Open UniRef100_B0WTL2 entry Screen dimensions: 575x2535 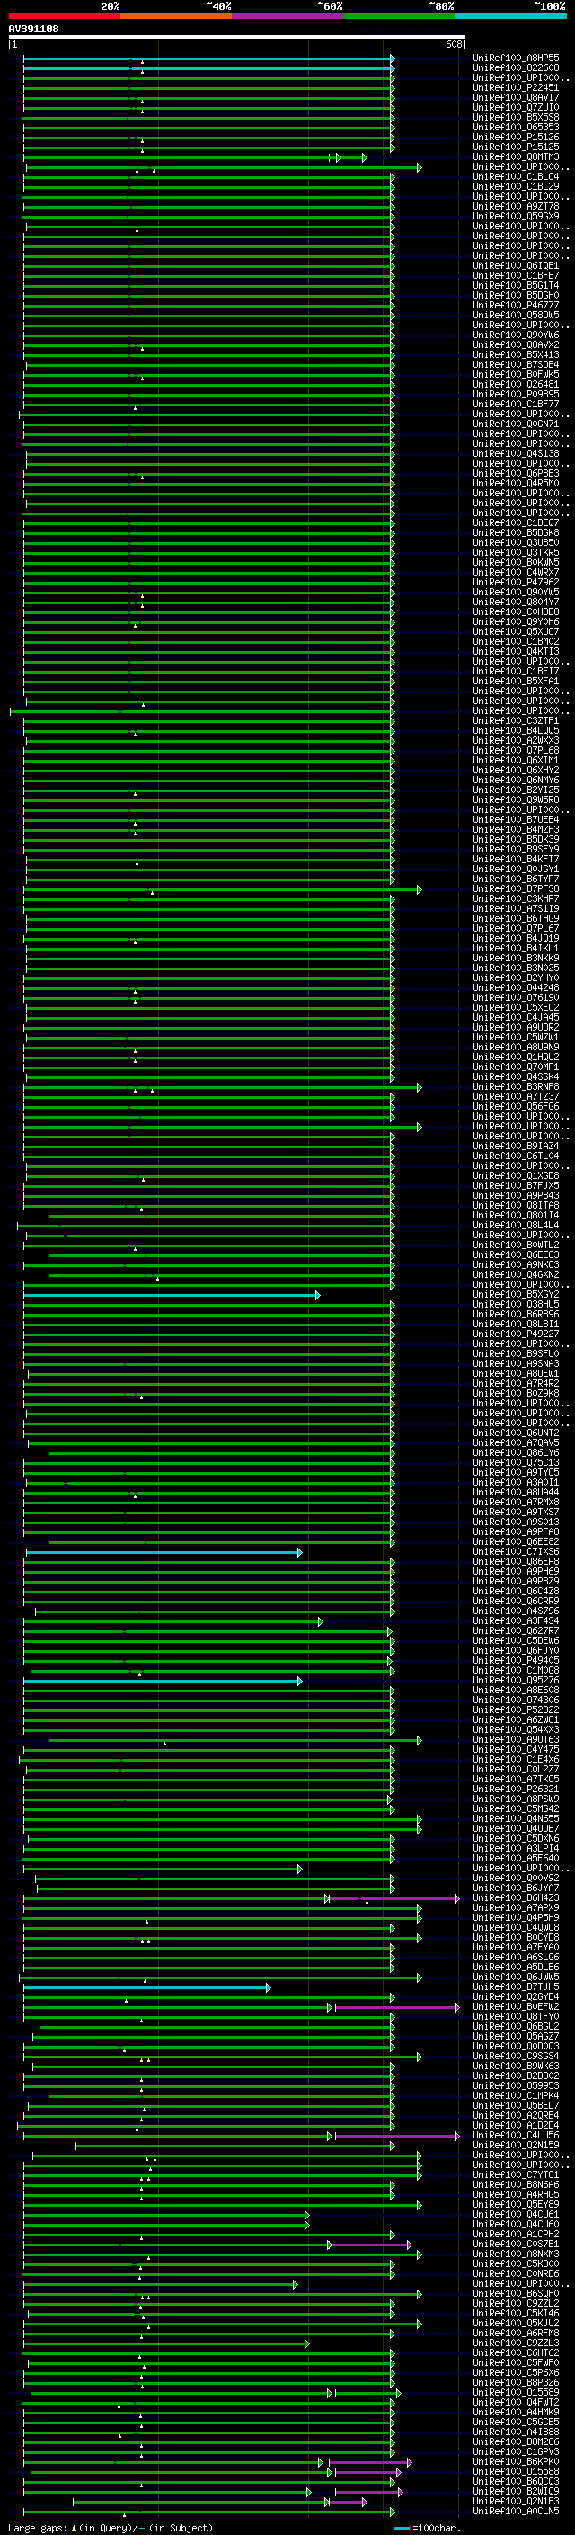point(516,1245)
